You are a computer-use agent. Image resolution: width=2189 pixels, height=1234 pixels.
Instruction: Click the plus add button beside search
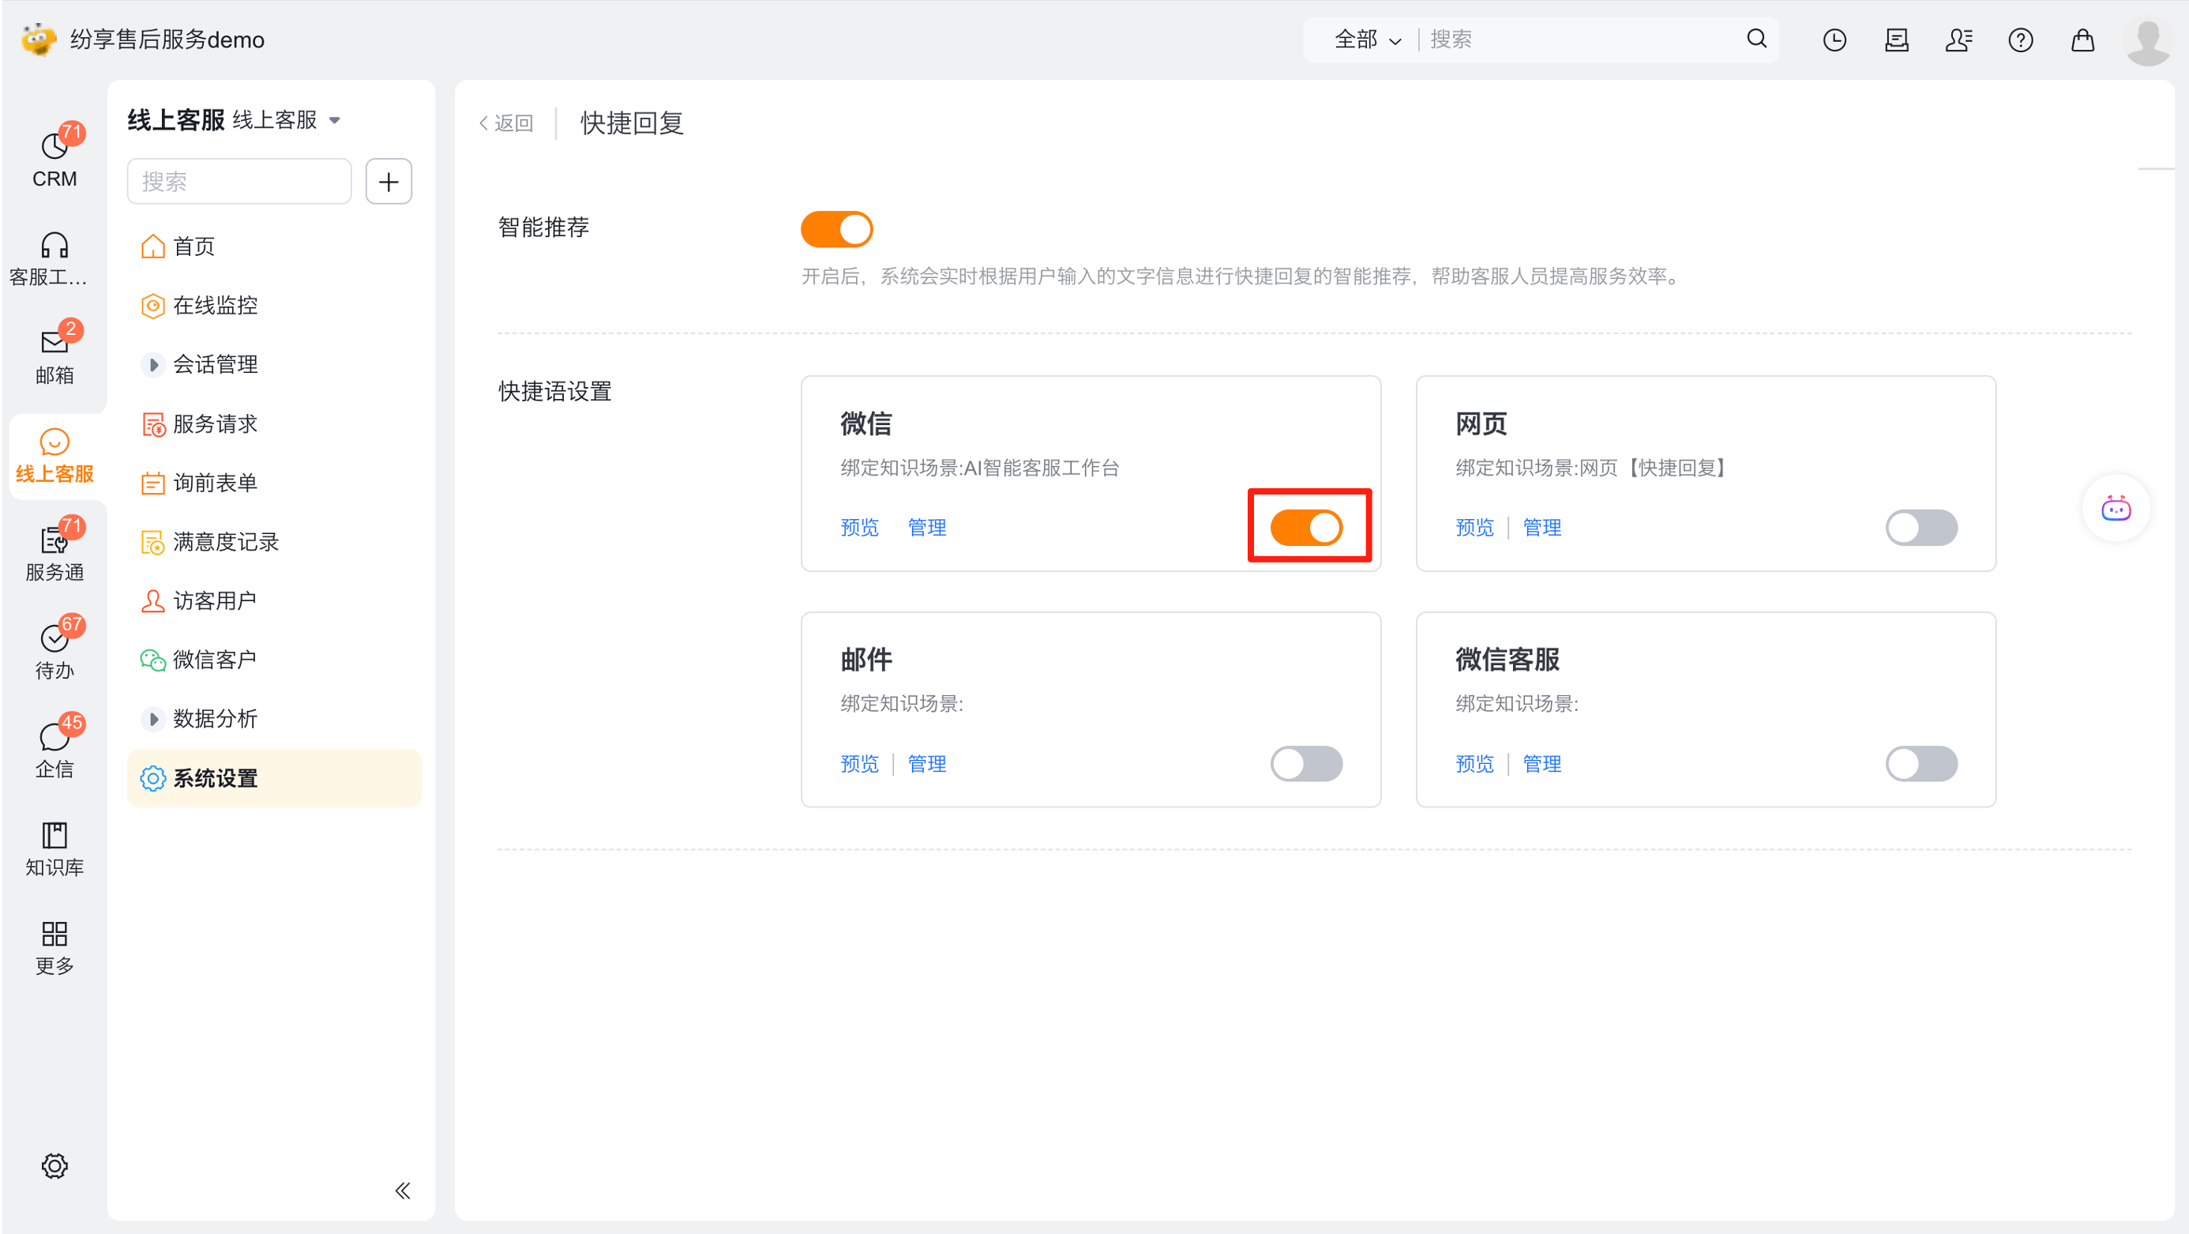pyautogui.click(x=389, y=181)
